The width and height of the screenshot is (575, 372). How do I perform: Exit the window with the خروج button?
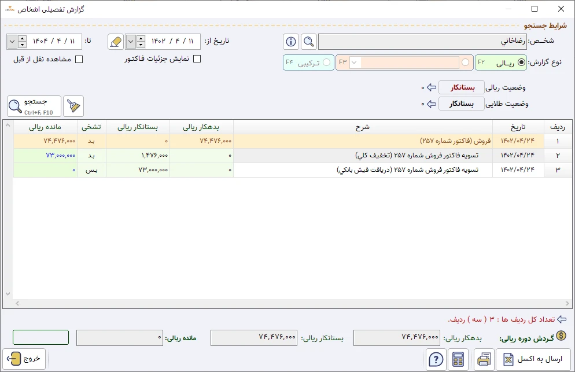pyautogui.click(x=24, y=359)
